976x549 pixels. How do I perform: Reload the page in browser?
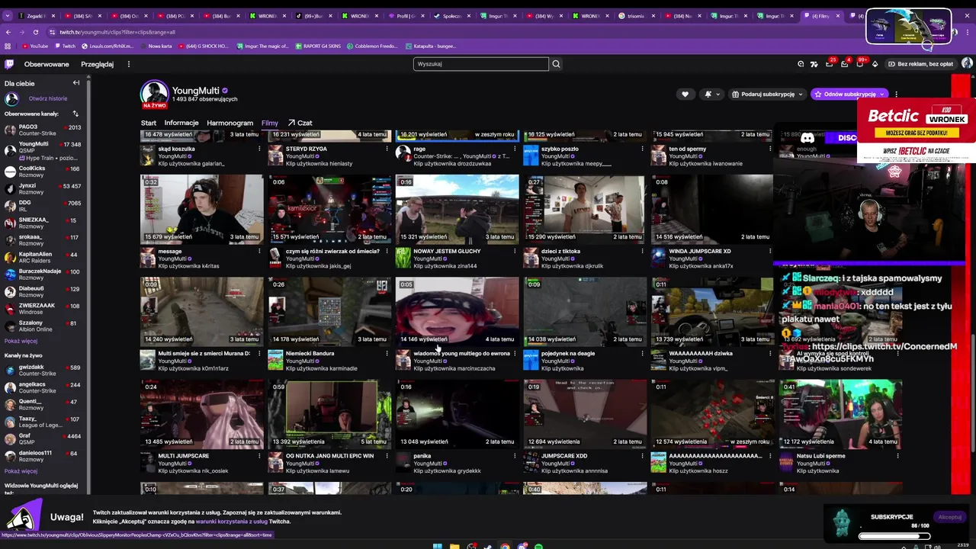click(x=35, y=32)
